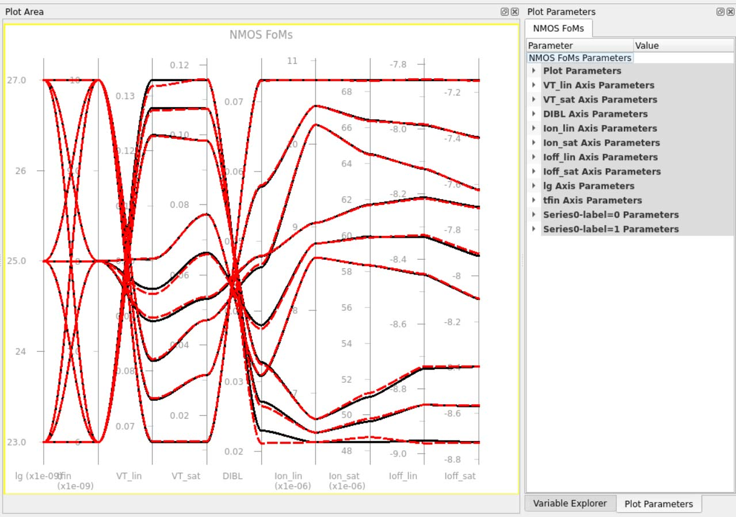This screenshot has width=736, height=517.
Task: Close the Plot Parameters dock panel
Action: tap(730, 12)
